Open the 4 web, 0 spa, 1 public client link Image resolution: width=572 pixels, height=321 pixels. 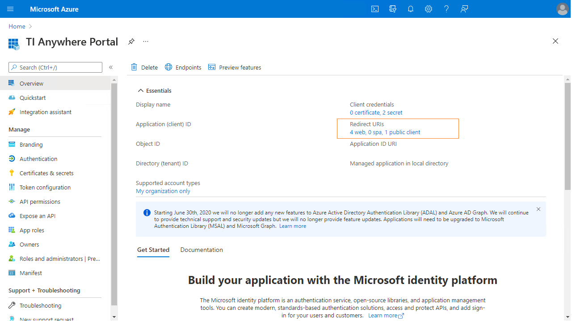[x=385, y=132]
